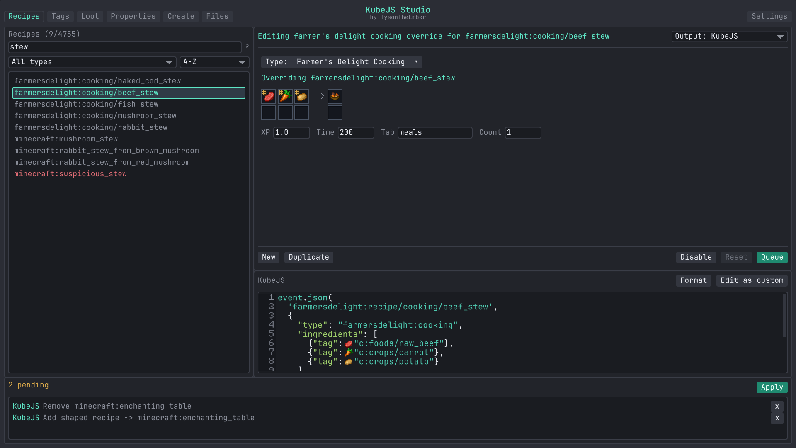
Task: Switch to the Properties tab
Action: point(133,16)
